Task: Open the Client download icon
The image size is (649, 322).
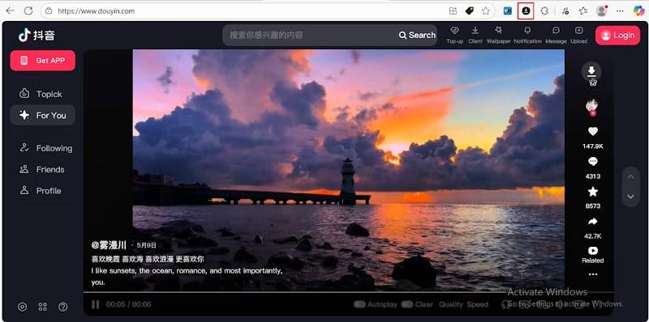Action: tap(475, 31)
